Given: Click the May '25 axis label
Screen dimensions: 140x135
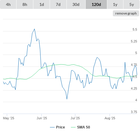Looking at the screenshot, I should click(9, 118).
